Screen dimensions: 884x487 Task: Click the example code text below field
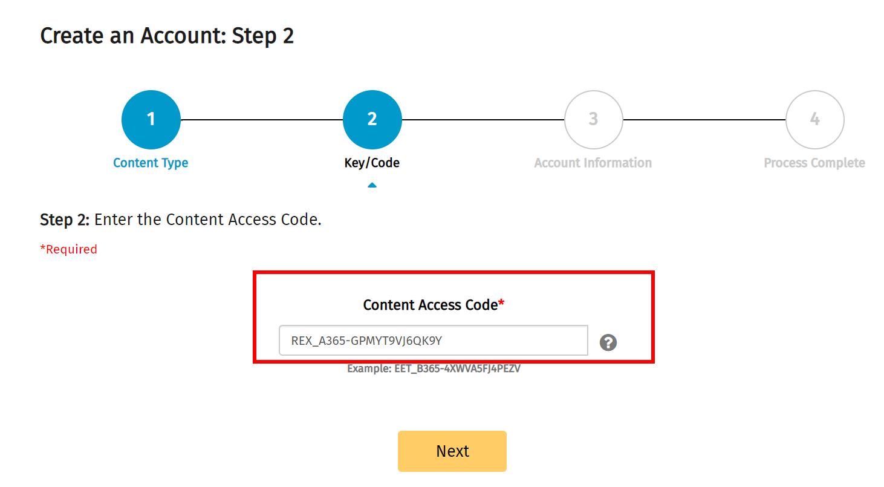tap(434, 368)
